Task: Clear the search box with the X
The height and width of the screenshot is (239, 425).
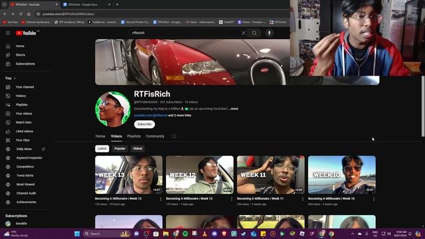Action: [x=244, y=33]
